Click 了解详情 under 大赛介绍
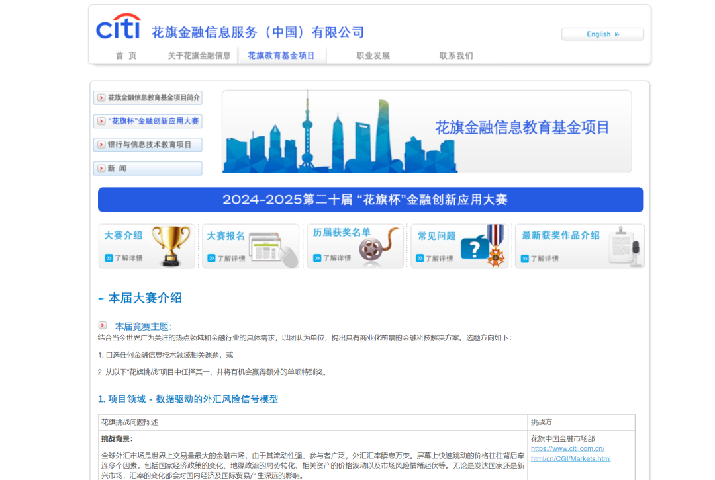Image resolution: width=715 pixels, height=480 pixels. click(128, 259)
